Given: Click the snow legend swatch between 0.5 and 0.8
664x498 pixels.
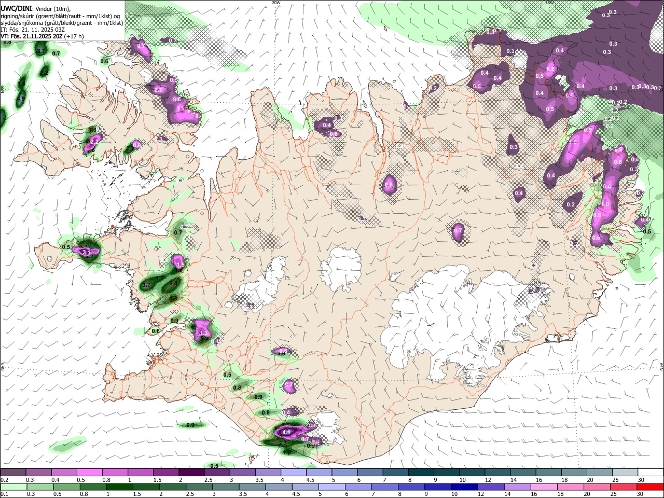Looking at the screenshot, I should (x=89, y=472).
